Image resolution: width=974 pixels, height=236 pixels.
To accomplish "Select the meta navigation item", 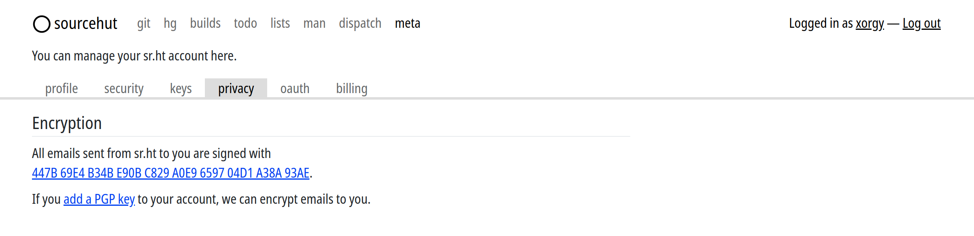I will coord(408,23).
